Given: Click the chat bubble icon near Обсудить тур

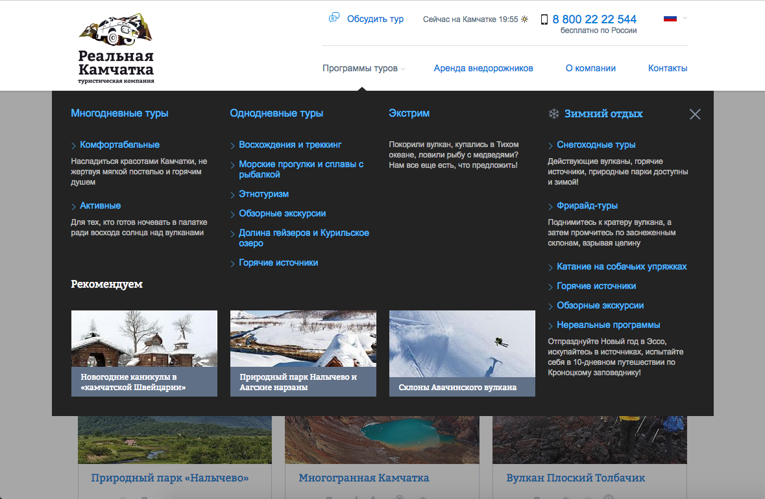Looking at the screenshot, I should coord(334,19).
